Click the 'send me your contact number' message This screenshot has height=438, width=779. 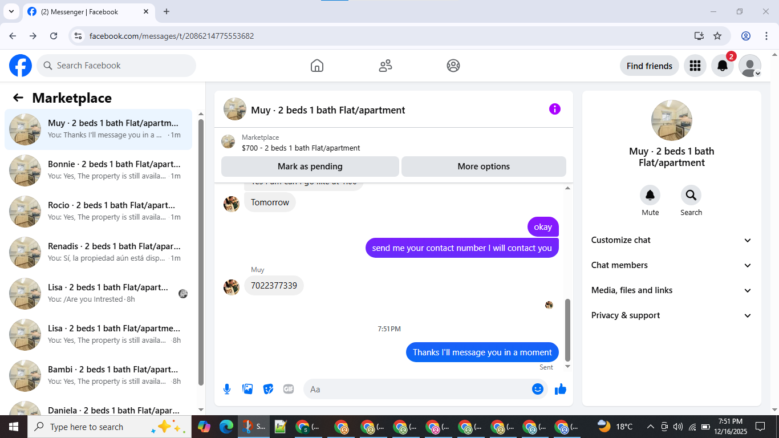tap(462, 248)
